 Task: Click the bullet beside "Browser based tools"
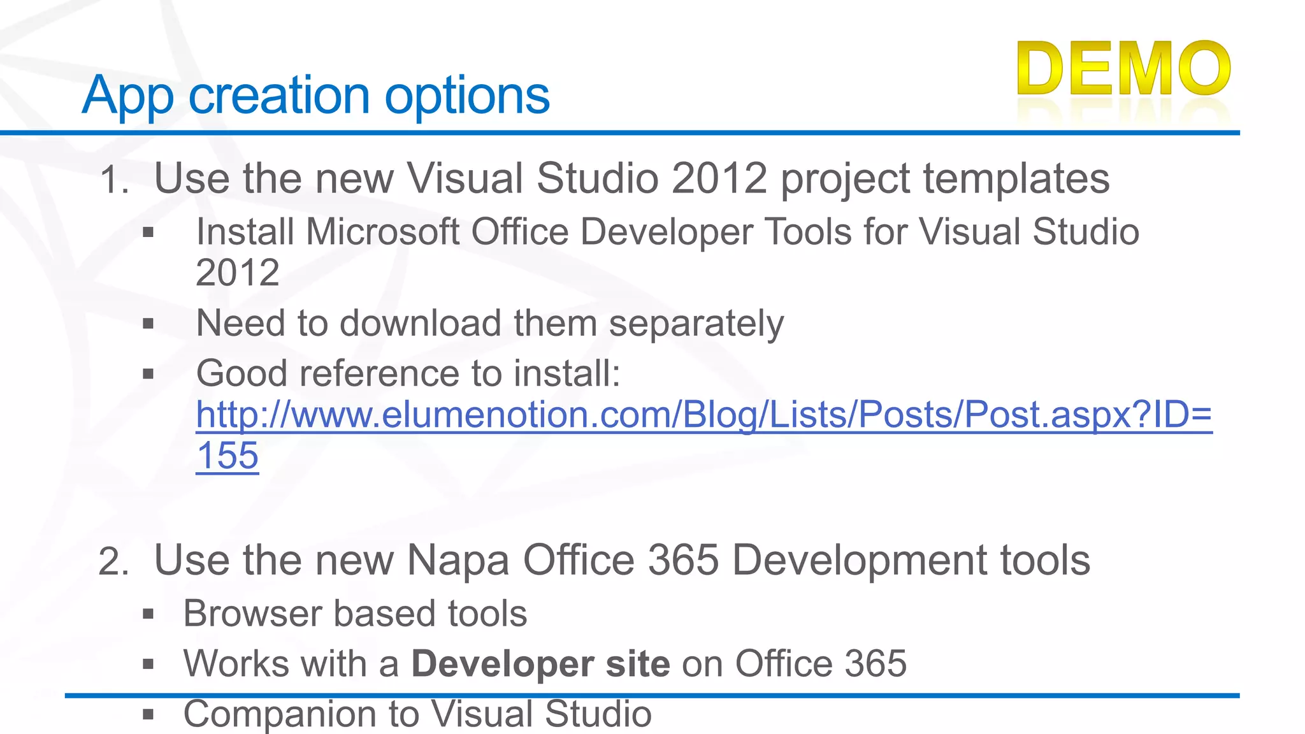(x=148, y=615)
